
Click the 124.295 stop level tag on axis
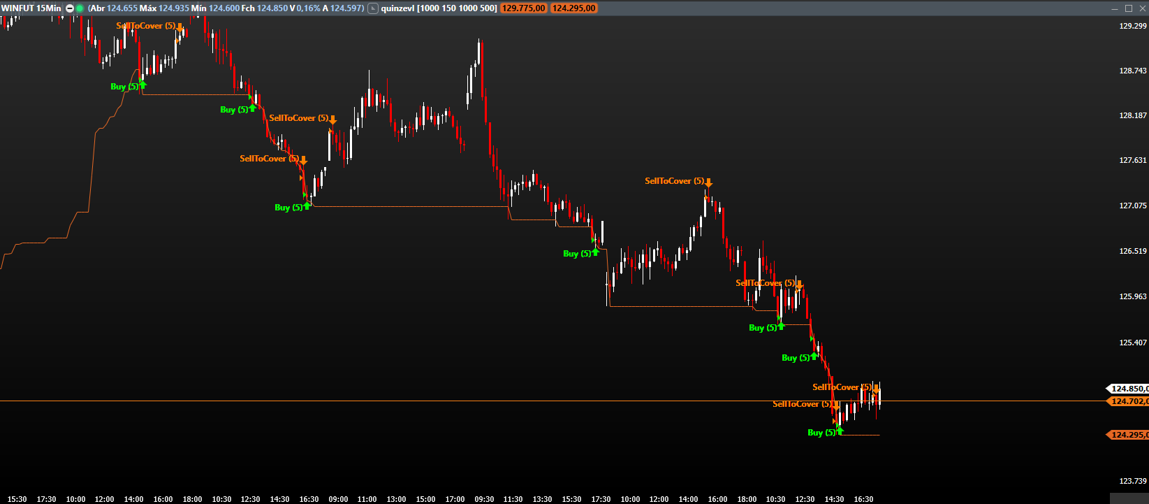click(1127, 435)
